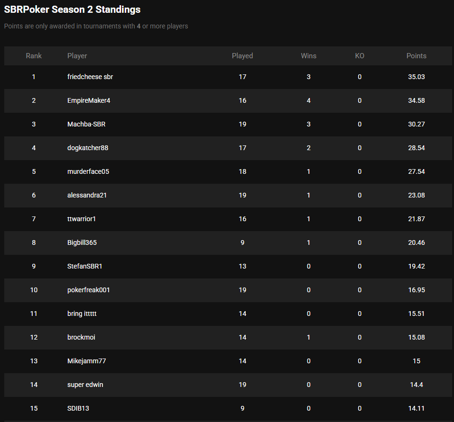
Task: Sort by the Played column header
Action: coord(242,56)
